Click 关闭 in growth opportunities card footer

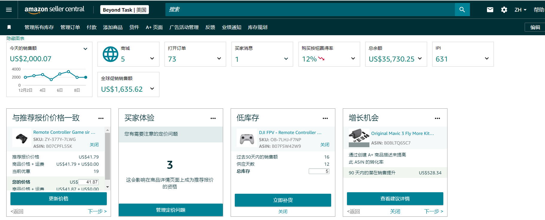[x=395, y=211]
